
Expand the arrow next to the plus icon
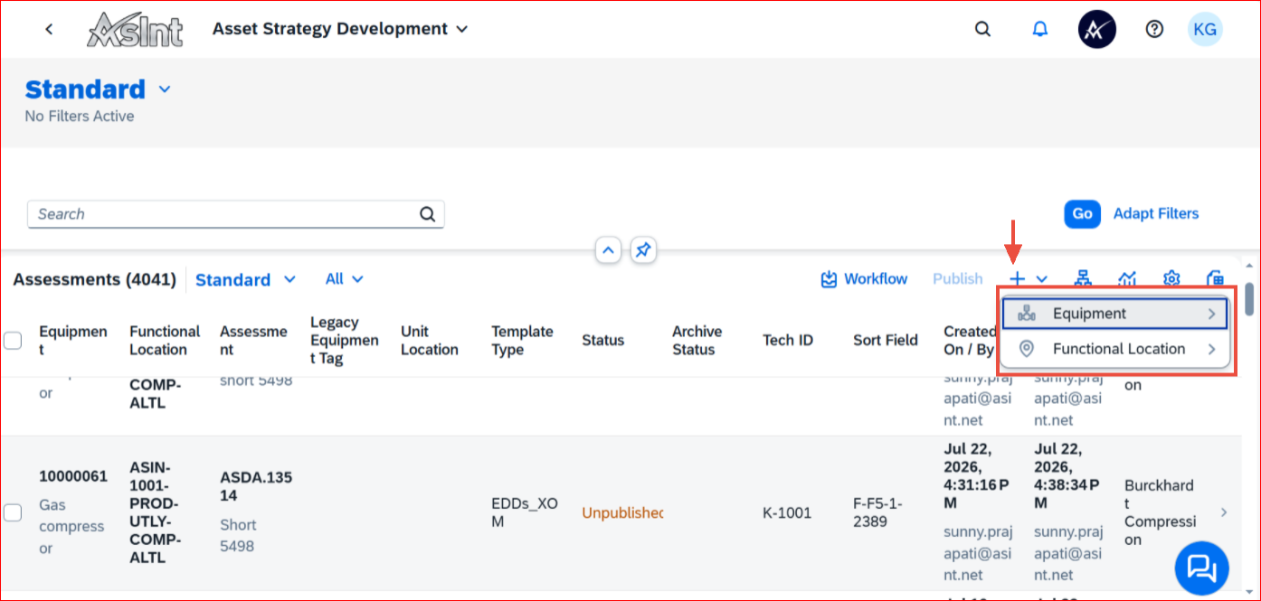click(1042, 279)
